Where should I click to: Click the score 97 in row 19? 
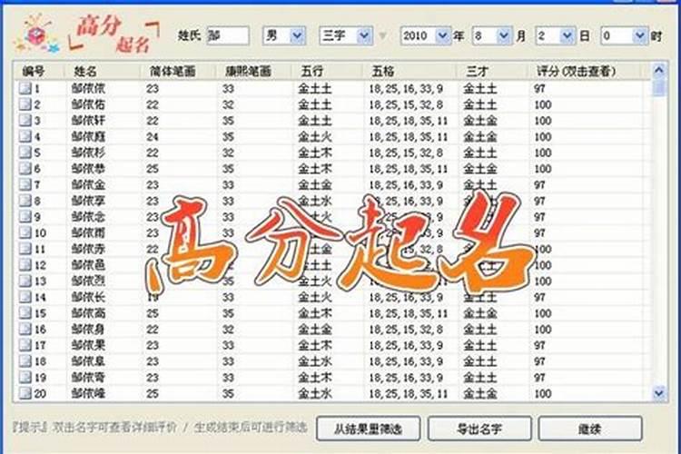click(539, 378)
